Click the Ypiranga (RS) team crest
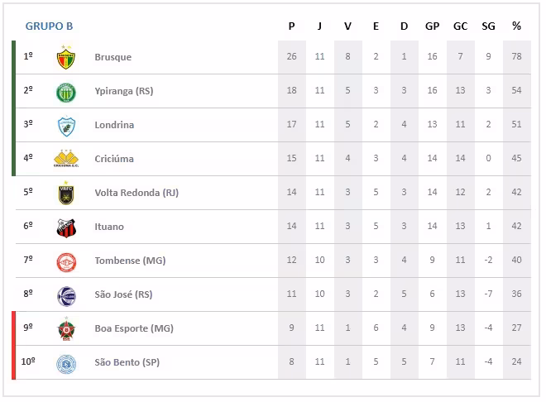The height and width of the screenshot is (402, 546). (x=65, y=92)
